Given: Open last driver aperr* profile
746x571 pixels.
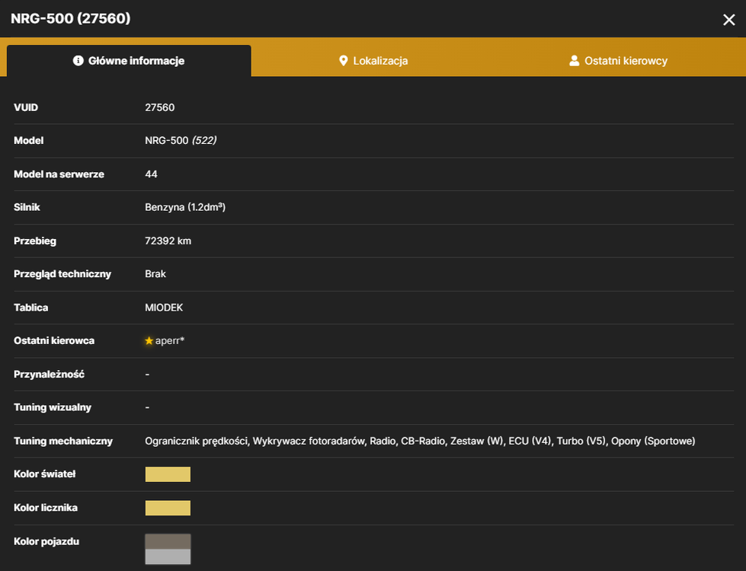Looking at the screenshot, I should click(170, 341).
